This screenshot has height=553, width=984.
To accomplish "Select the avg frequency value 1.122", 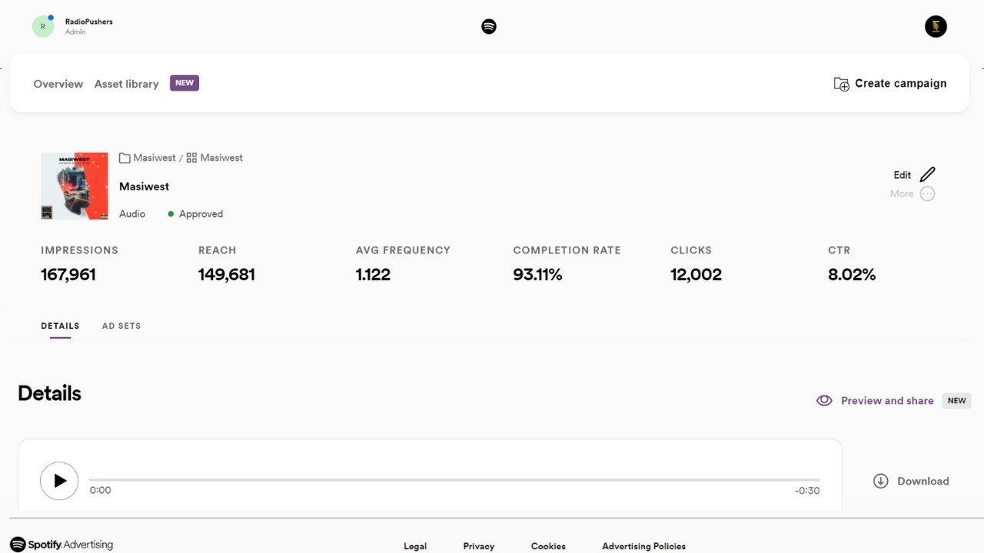I will click(373, 274).
